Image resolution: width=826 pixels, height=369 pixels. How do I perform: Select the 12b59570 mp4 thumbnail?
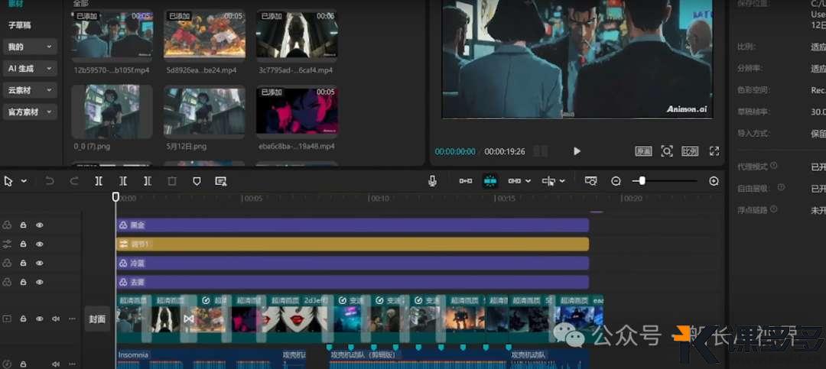pyautogui.click(x=112, y=35)
